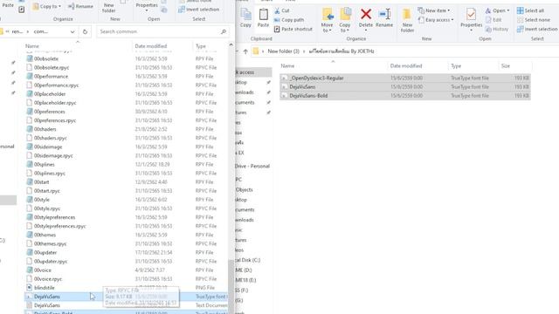
Task: Open Easy access dropdown in right ribbon
Action: 436,20
